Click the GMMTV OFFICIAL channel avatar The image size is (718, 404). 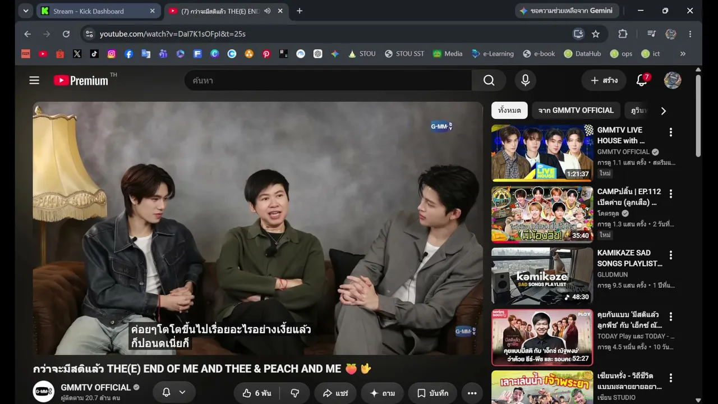tap(43, 392)
